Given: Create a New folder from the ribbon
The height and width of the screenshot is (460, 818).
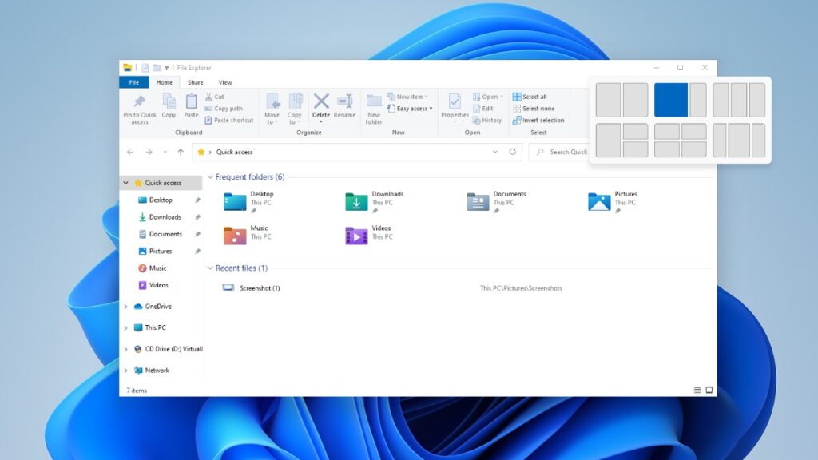Looking at the screenshot, I should pos(374,109).
